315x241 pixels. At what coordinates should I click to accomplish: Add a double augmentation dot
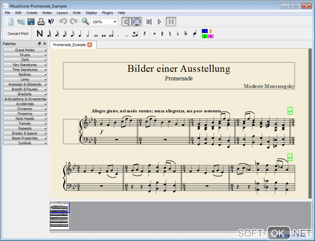tap(127, 36)
